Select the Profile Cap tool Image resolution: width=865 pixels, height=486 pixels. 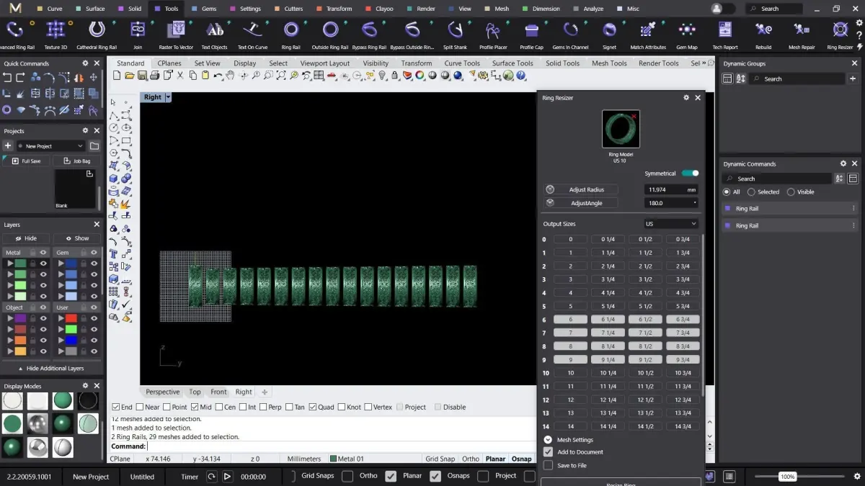(531, 34)
